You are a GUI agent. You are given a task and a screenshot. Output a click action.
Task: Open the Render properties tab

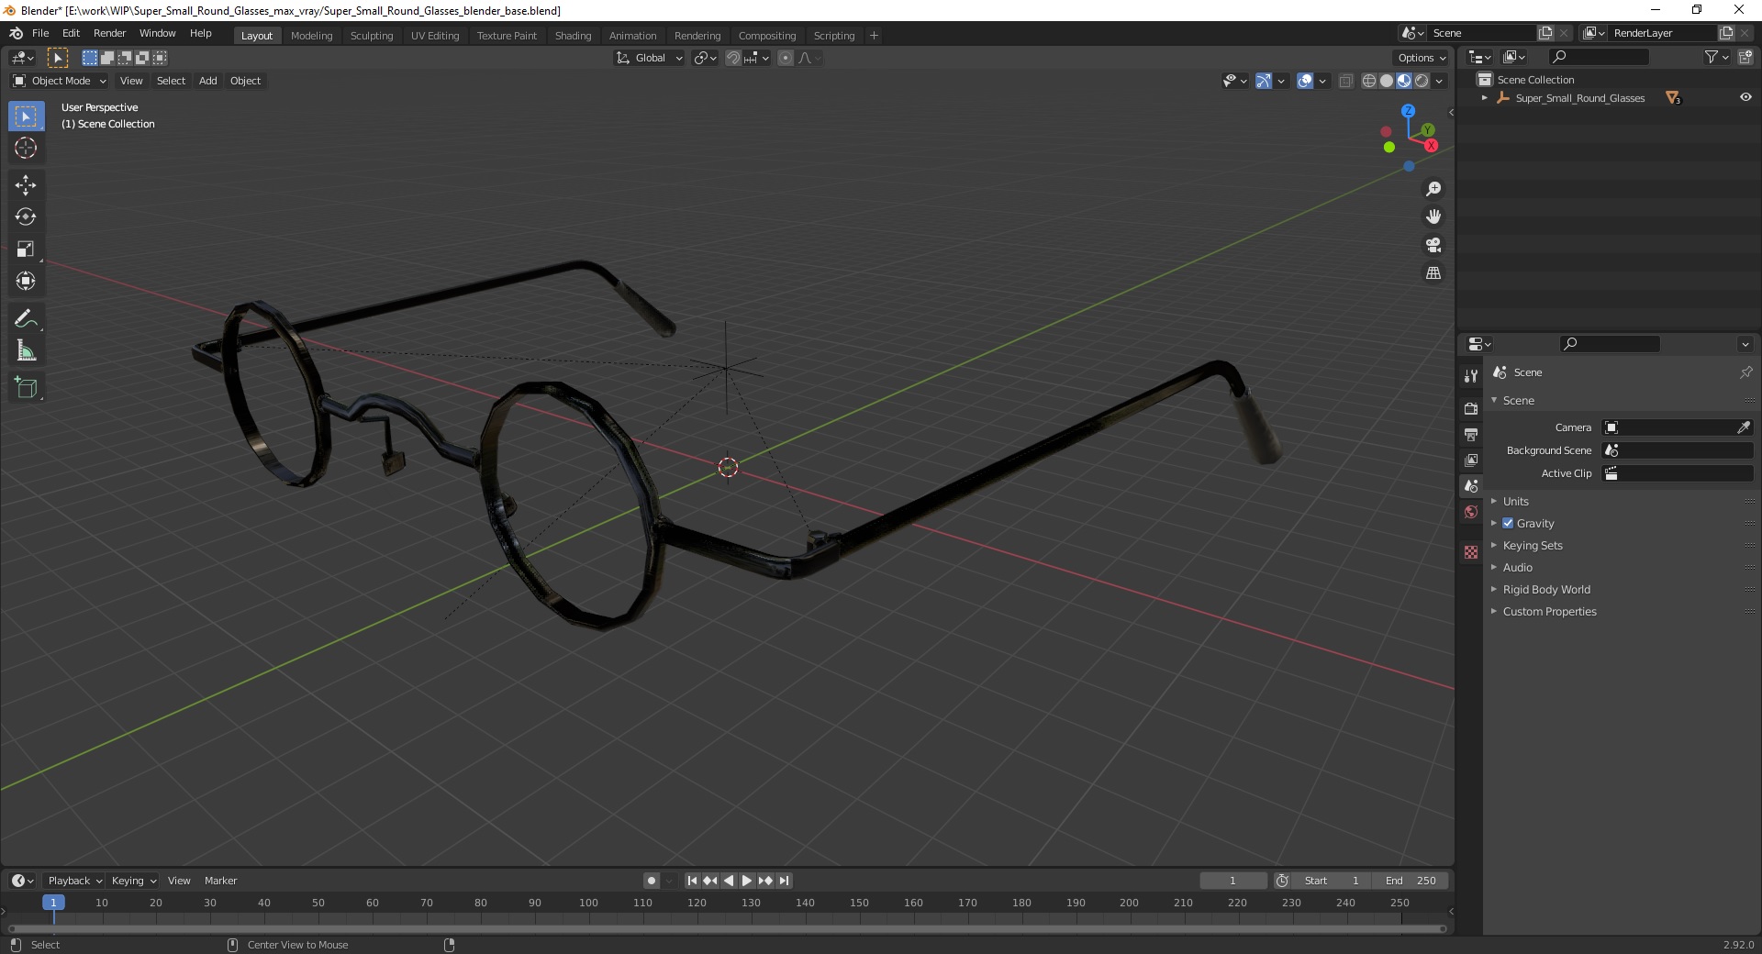point(1471,408)
